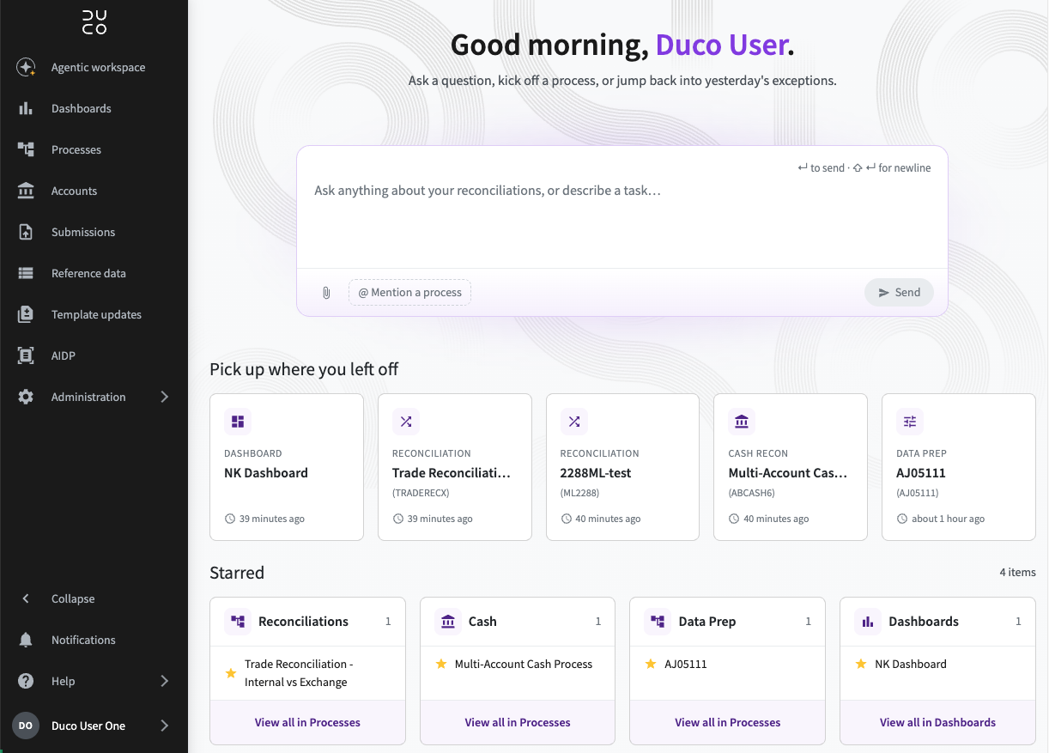
Task: Click the @ Mention a process button
Action: (x=409, y=293)
